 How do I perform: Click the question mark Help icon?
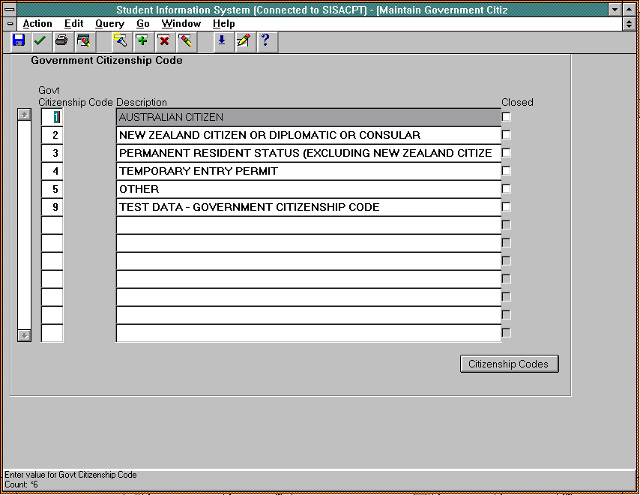click(265, 40)
